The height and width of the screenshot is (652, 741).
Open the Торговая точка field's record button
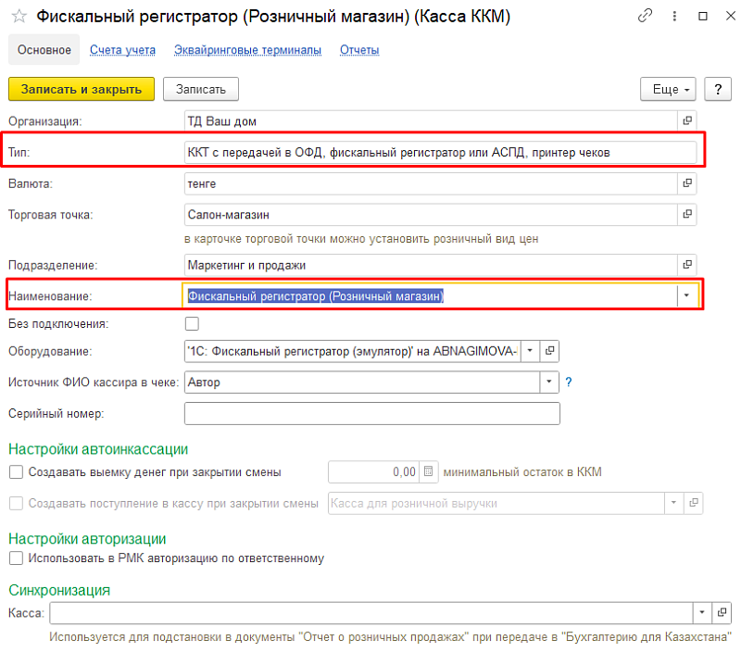687,215
